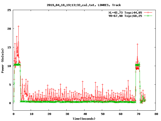Click x-axis tick label 20
Screen dimensions: 161x121
tap(49, 114)
